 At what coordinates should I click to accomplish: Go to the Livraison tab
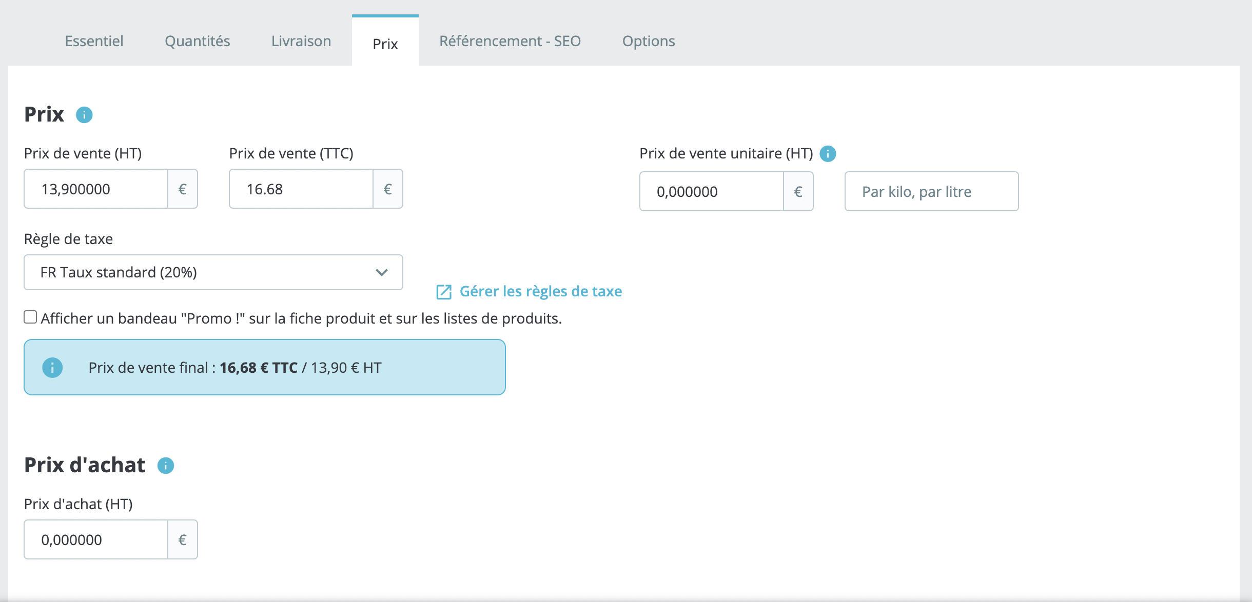(x=301, y=41)
